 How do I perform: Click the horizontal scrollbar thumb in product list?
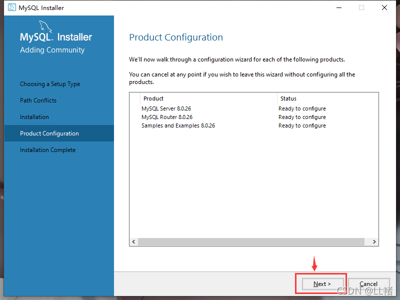[251, 241]
